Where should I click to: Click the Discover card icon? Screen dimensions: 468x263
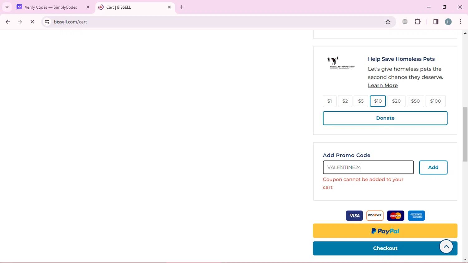[x=375, y=216]
